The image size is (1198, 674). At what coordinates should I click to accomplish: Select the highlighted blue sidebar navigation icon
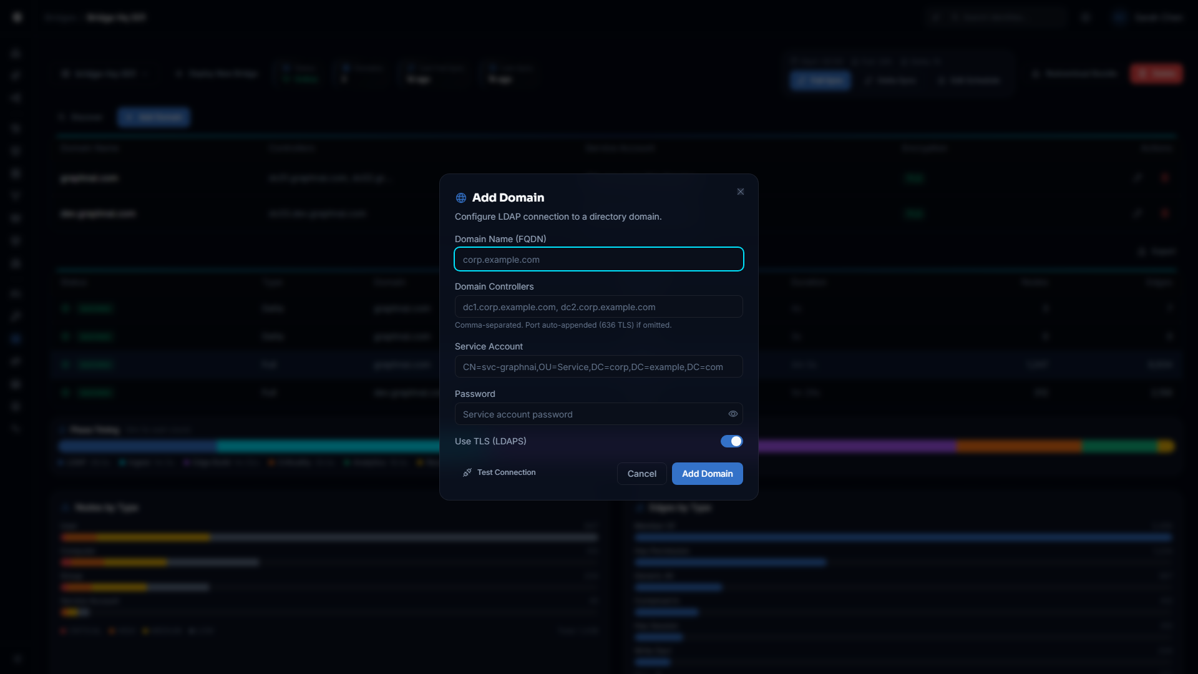[x=17, y=339]
